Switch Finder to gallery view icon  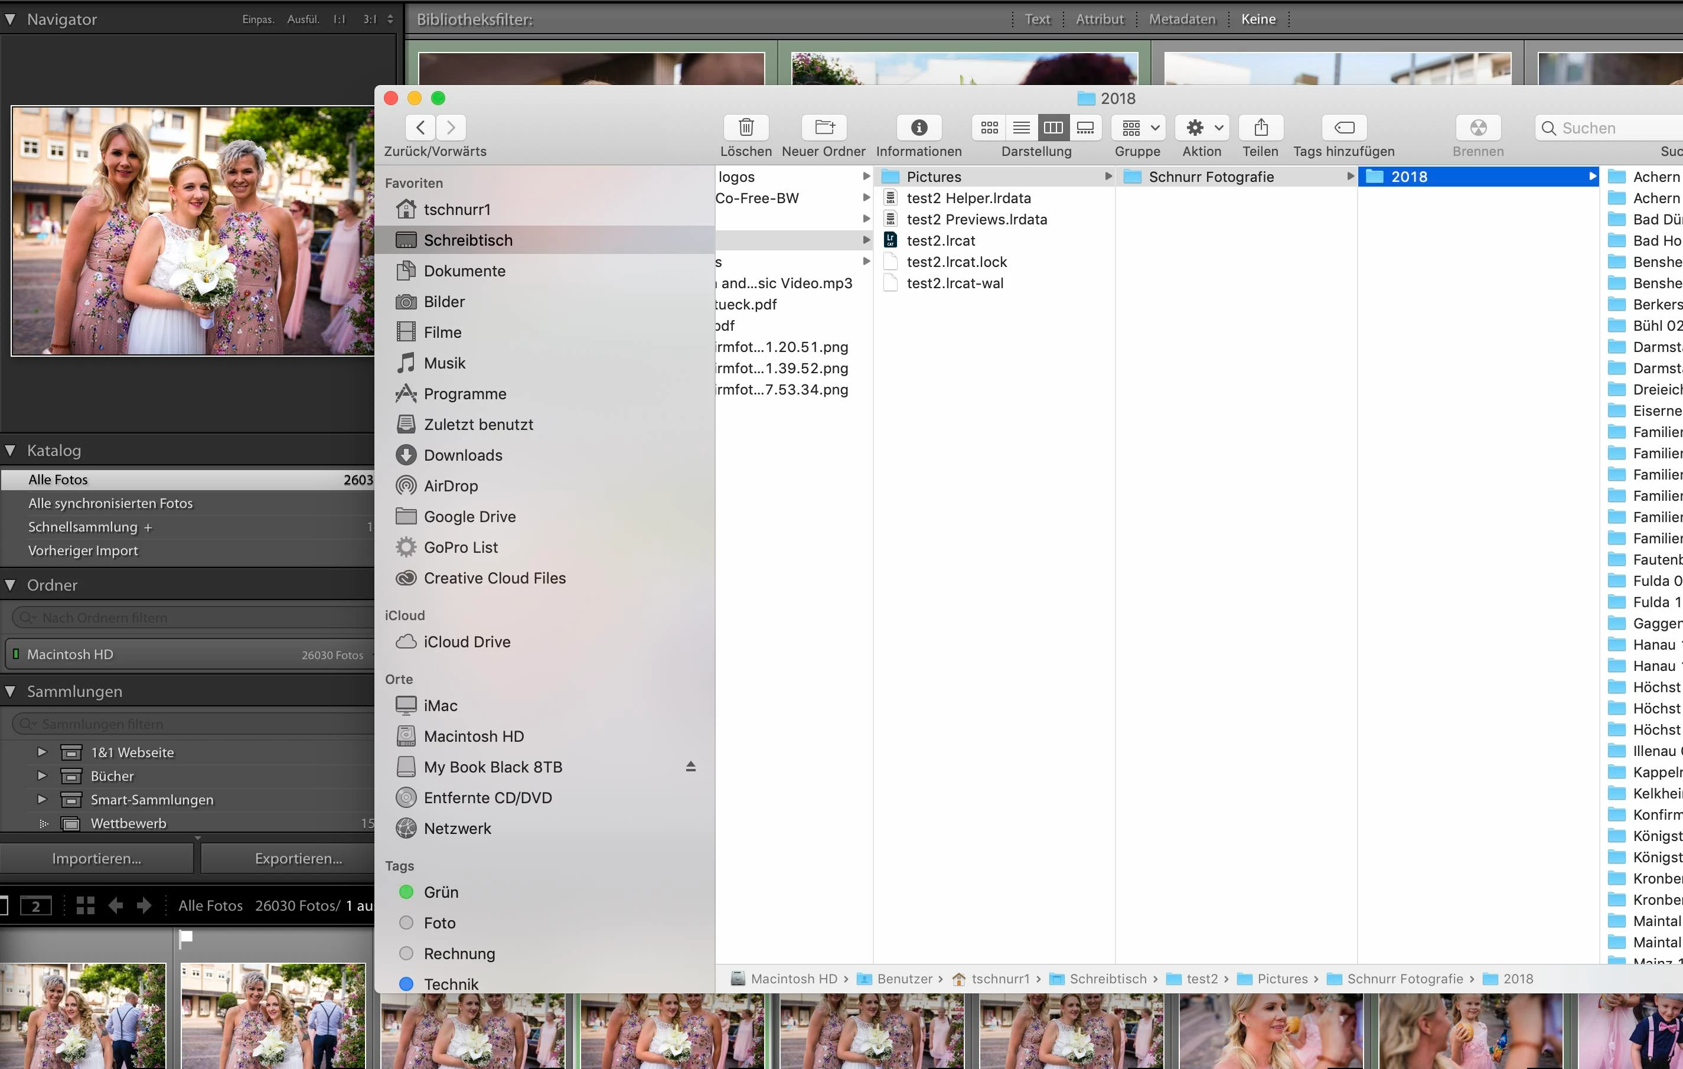[x=1085, y=127]
